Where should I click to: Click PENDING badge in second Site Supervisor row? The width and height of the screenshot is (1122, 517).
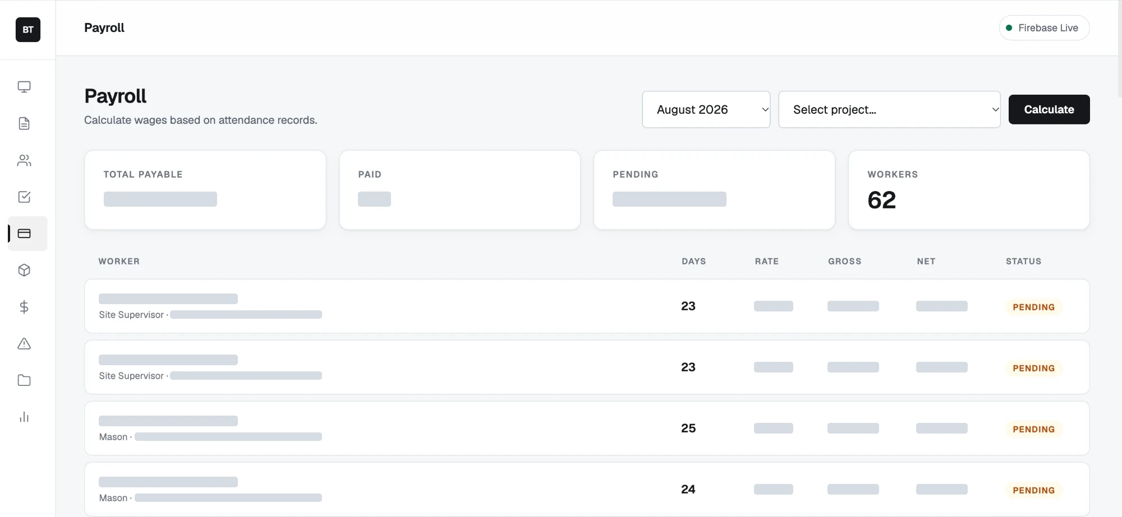pos(1033,368)
